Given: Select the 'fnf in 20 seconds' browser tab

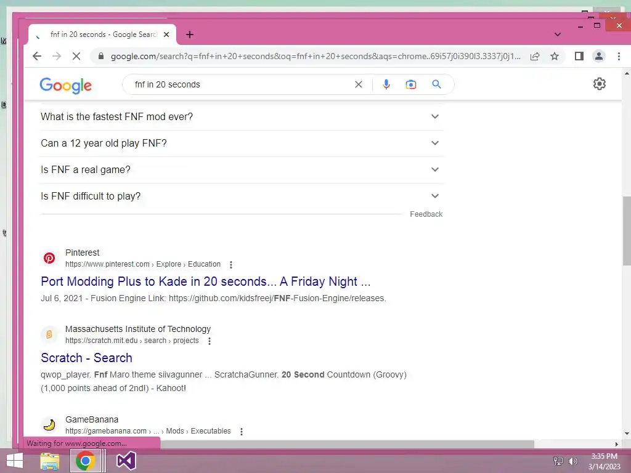Looking at the screenshot, I should tap(103, 34).
